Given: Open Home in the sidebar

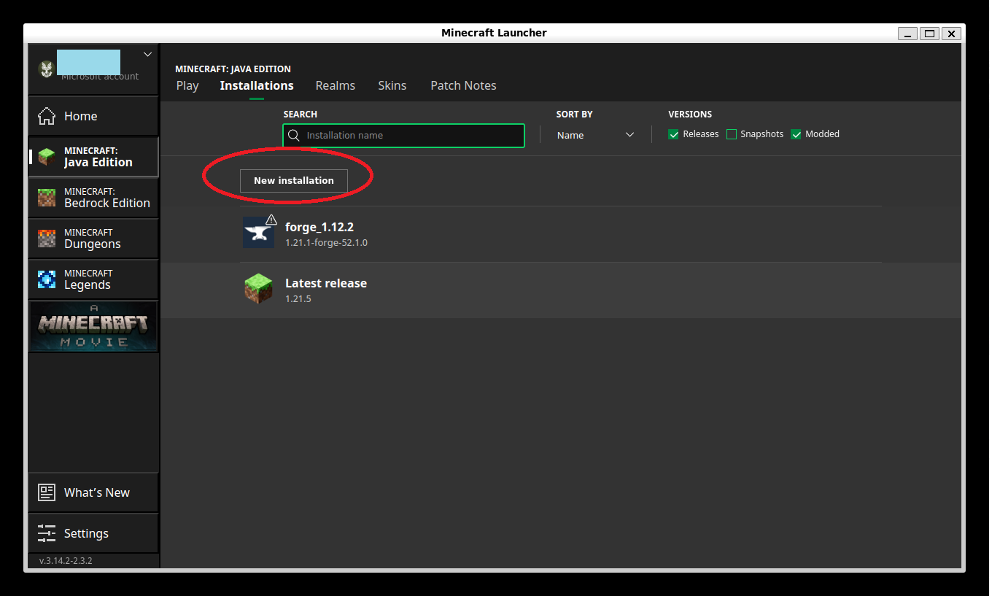Looking at the screenshot, I should point(80,116).
